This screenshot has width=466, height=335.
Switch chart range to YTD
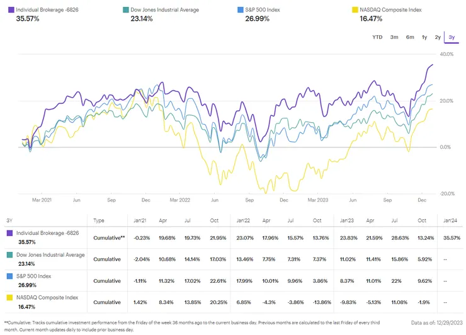pyautogui.click(x=377, y=37)
